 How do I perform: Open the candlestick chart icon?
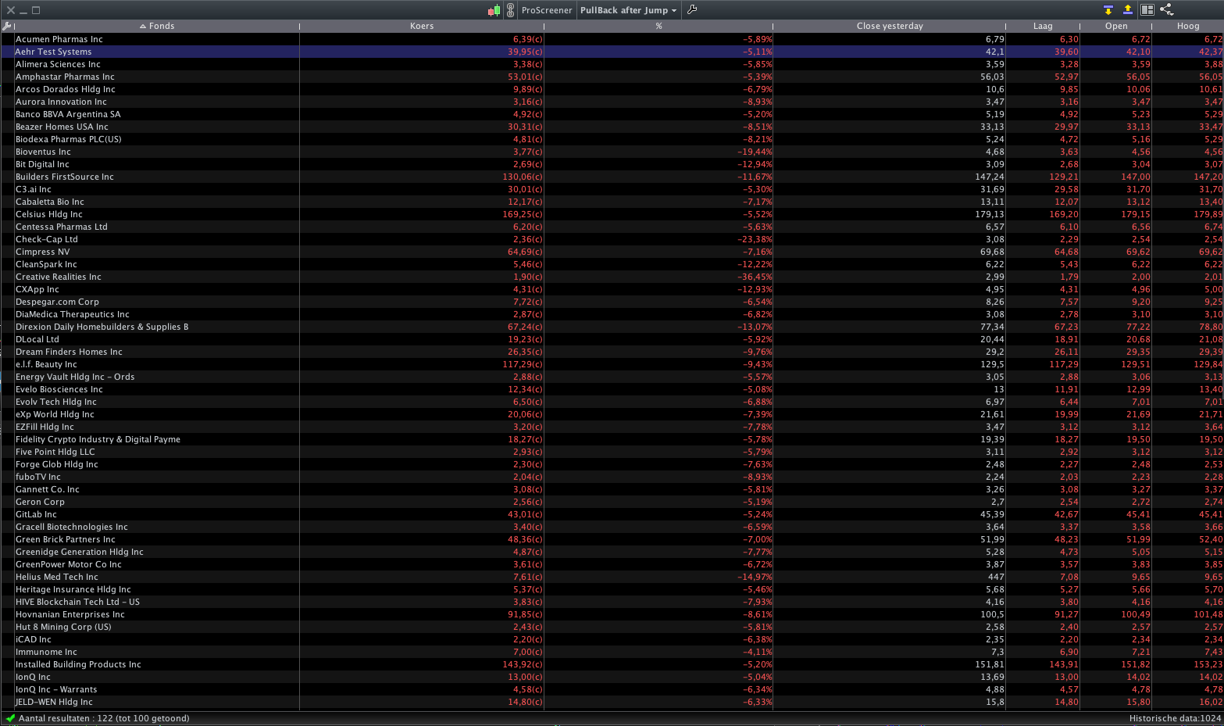coord(494,10)
